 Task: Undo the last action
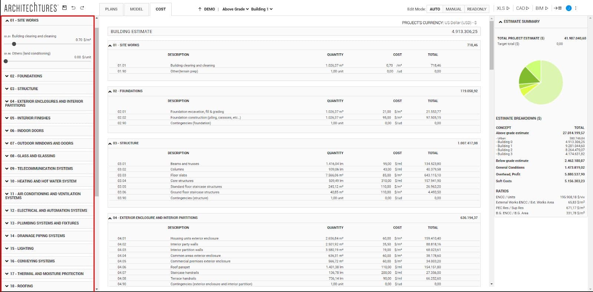pyautogui.click(x=73, y=8)
